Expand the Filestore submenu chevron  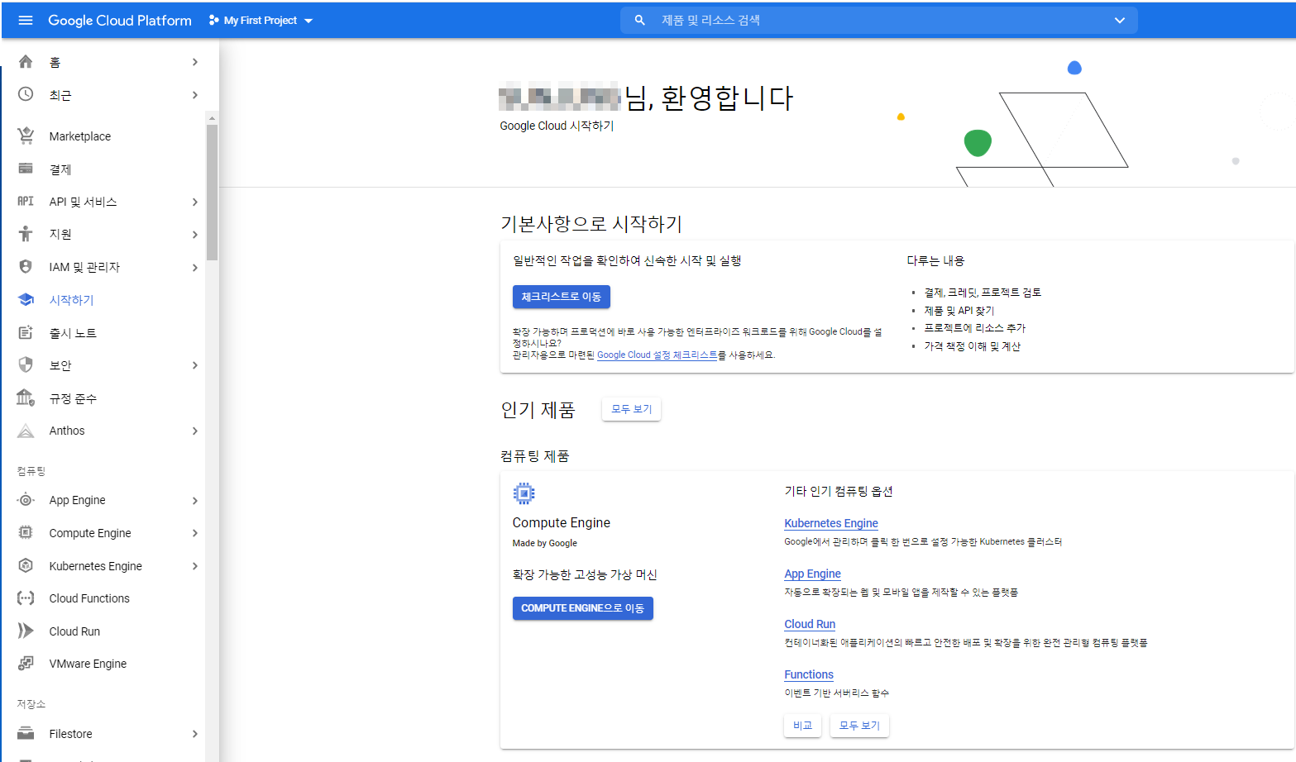click(x=195, y=734)
